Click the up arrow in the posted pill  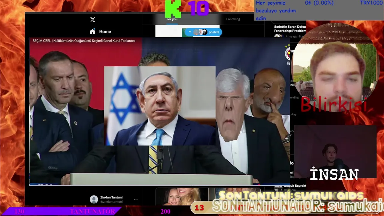(190, 32)
